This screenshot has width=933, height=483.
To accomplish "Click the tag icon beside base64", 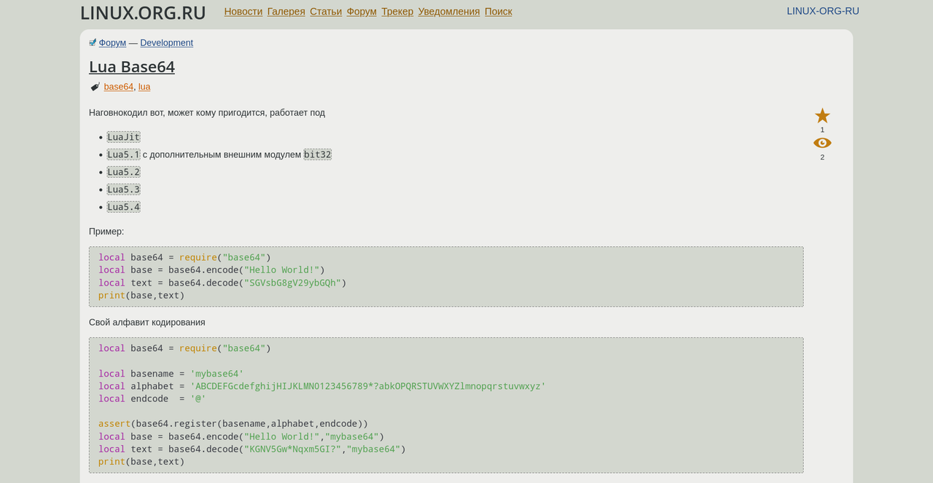I will point(95,87).
